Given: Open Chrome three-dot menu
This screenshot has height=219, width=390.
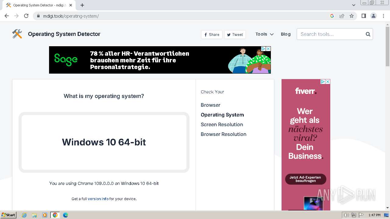Looking at the screenshot, I should pyautogui.click(x=383, y=16).
